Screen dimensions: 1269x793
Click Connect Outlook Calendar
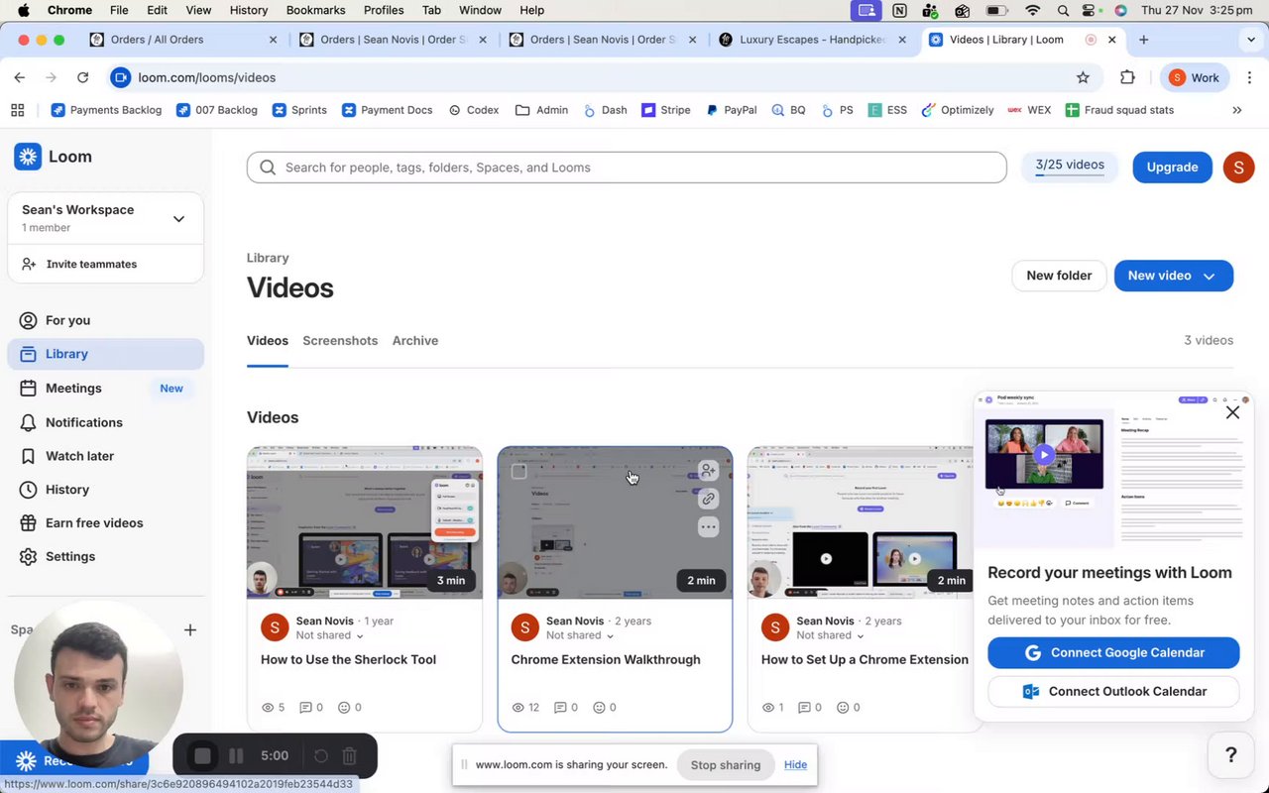coord(1113,691)
